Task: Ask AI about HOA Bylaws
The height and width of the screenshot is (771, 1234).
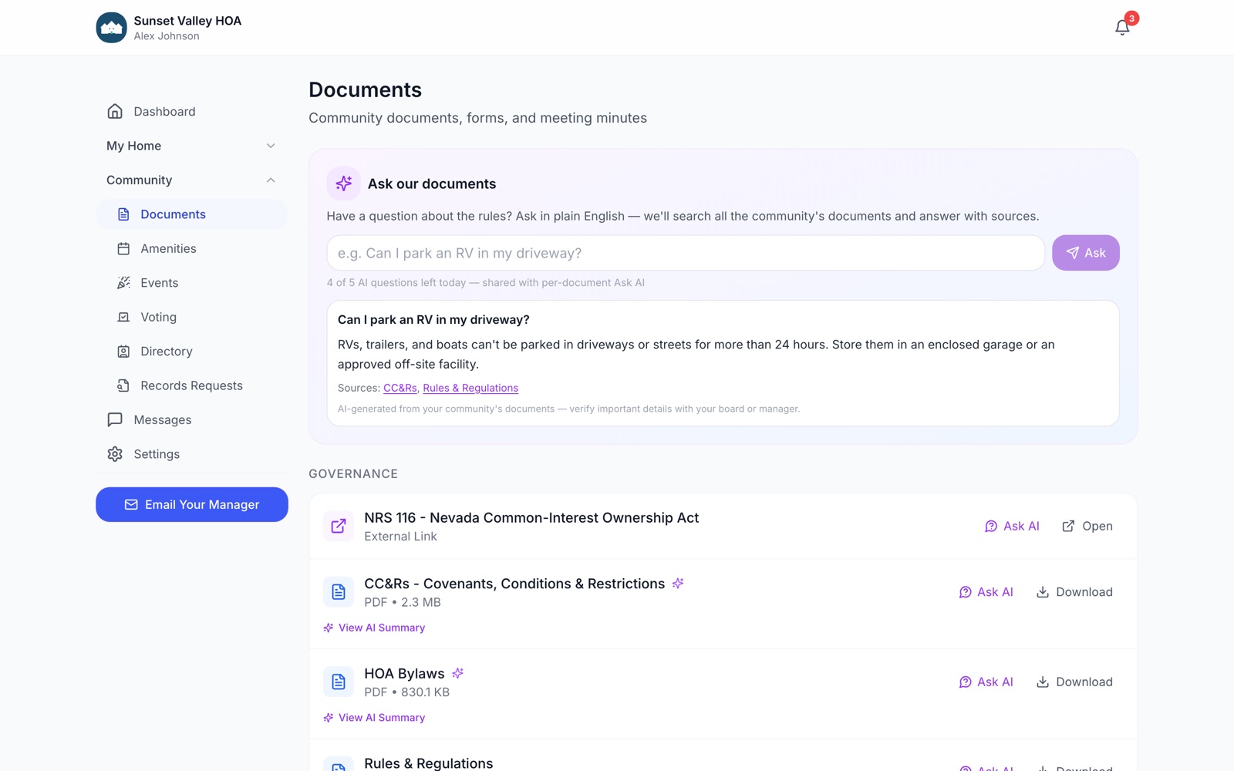Action: coord(986,682)
